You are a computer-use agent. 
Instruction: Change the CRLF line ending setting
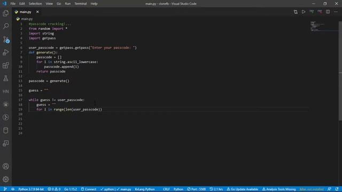(166, 189)
